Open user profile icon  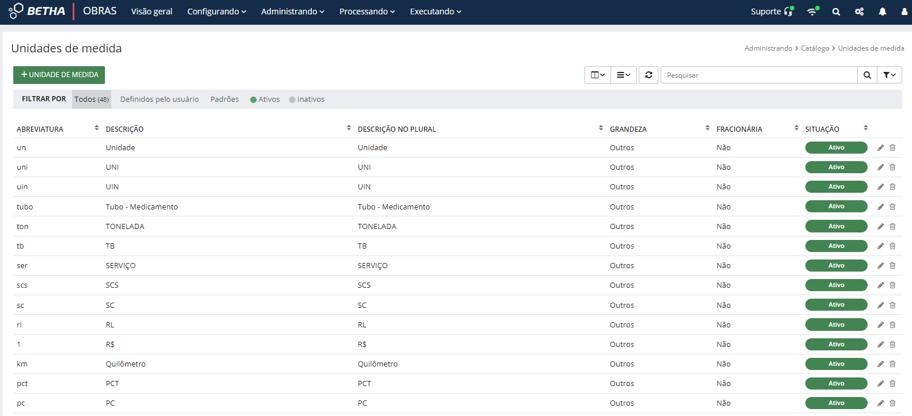[904, 12]
